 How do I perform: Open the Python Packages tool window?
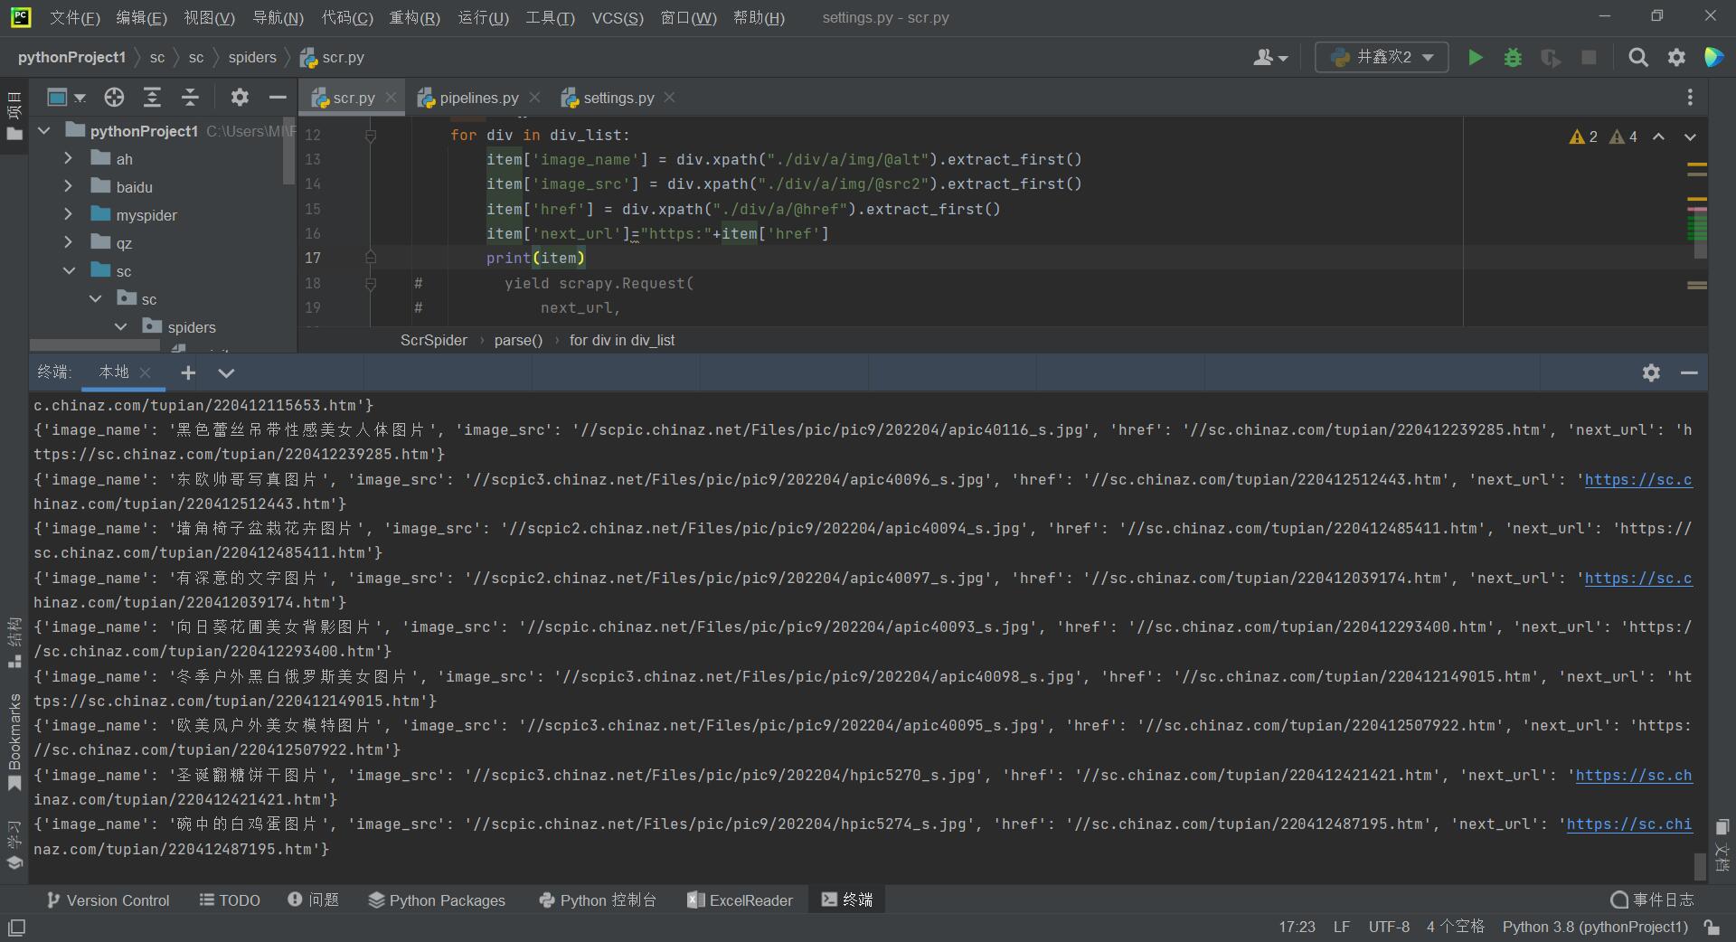click(437, 900)
